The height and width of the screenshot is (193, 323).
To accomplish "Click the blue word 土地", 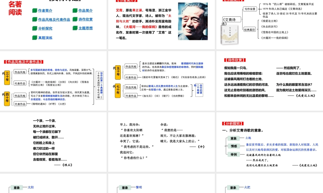I will point(248,138).
